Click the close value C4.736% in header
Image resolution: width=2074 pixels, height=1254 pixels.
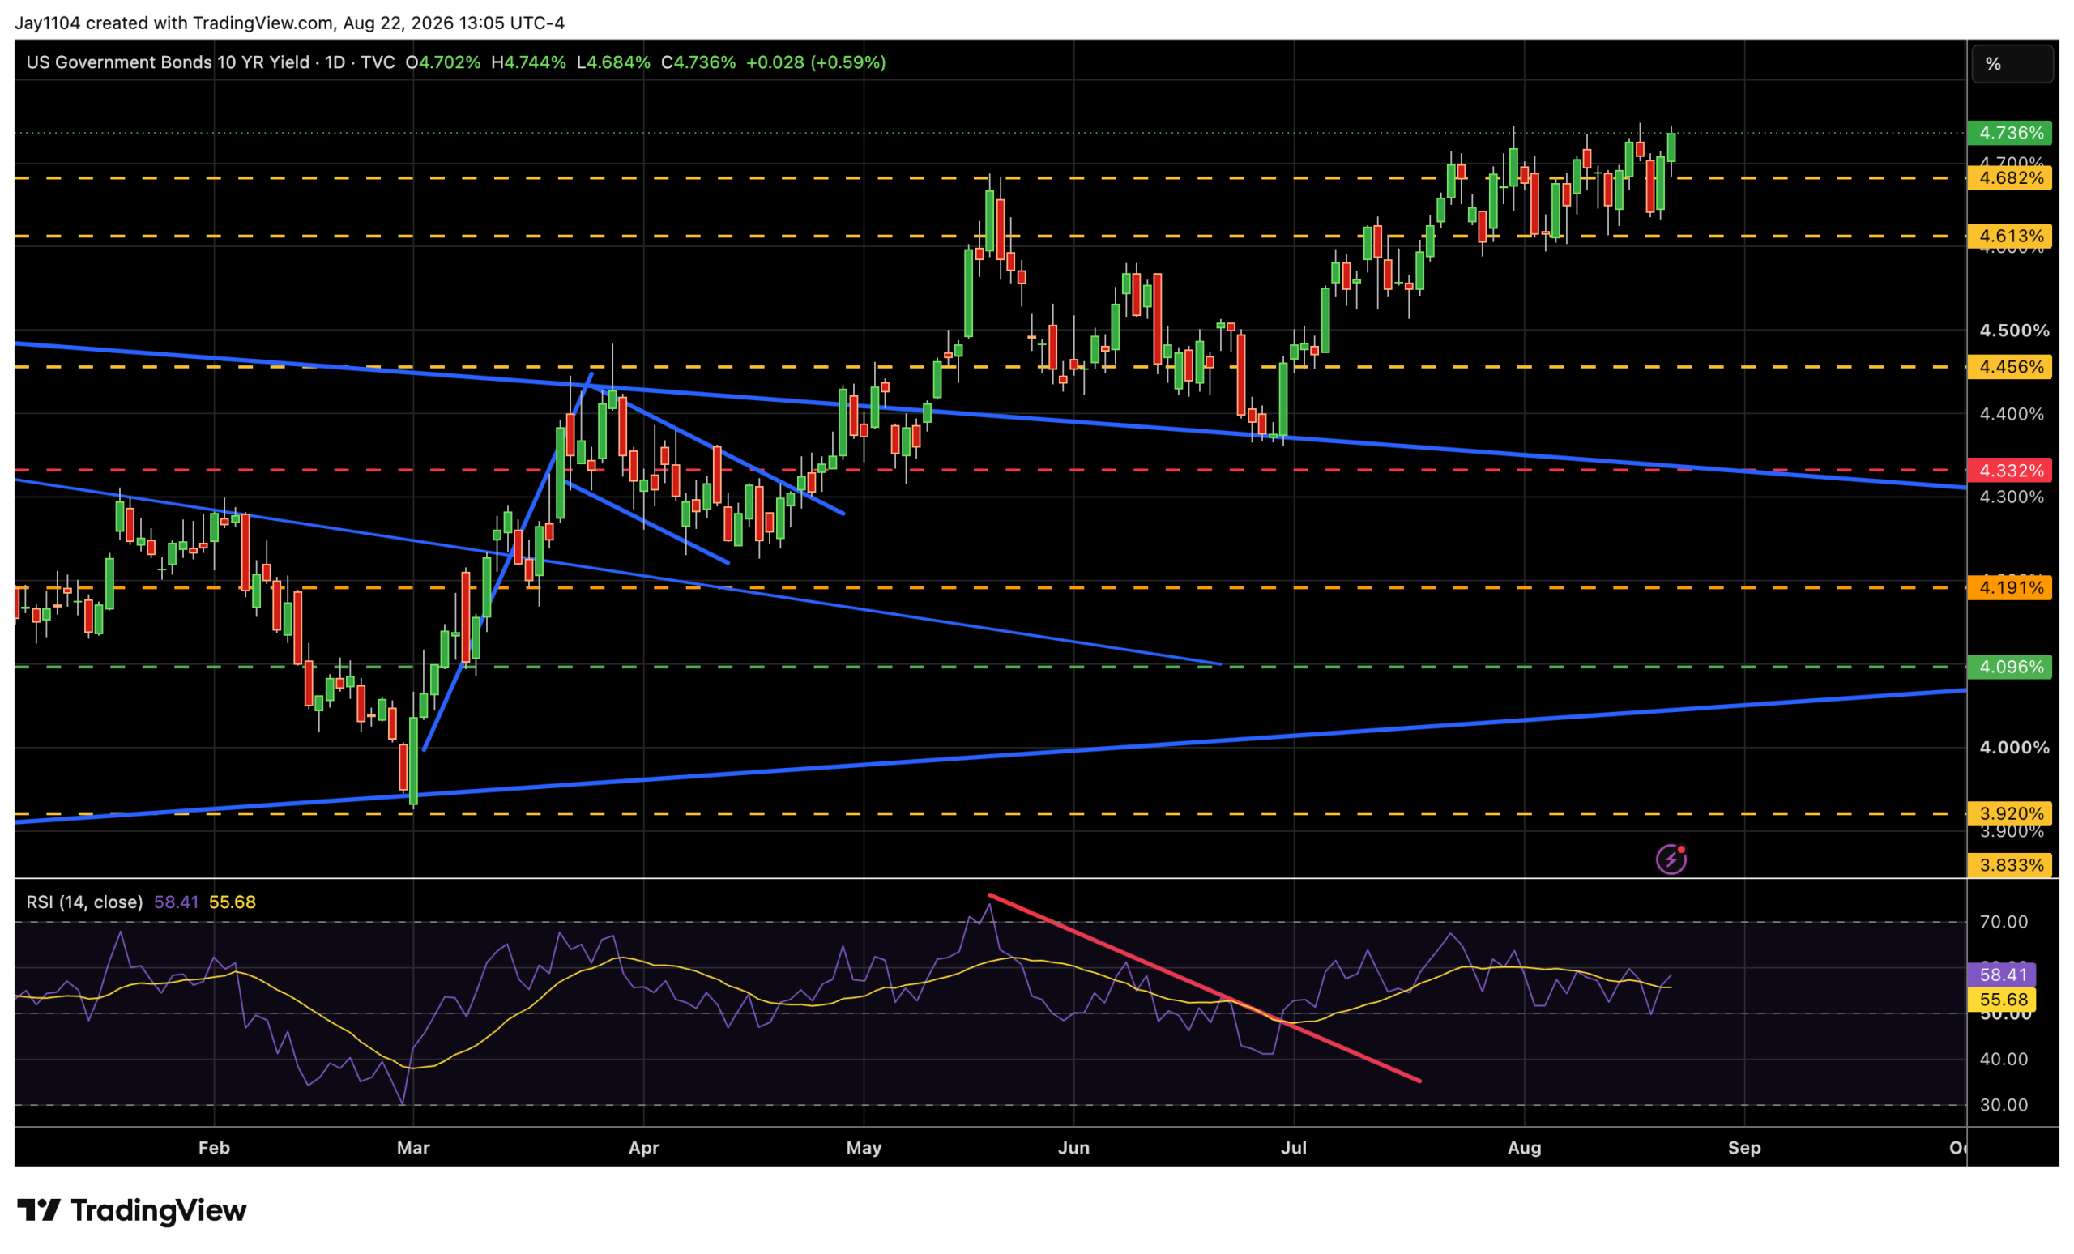coord(698,62)
